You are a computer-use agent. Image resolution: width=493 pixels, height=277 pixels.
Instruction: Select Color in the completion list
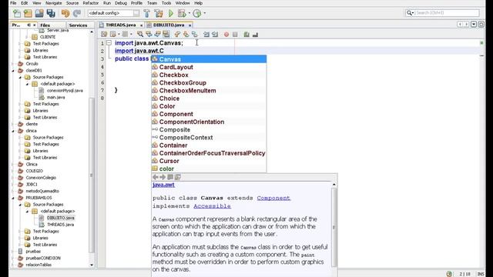(209, 106)
